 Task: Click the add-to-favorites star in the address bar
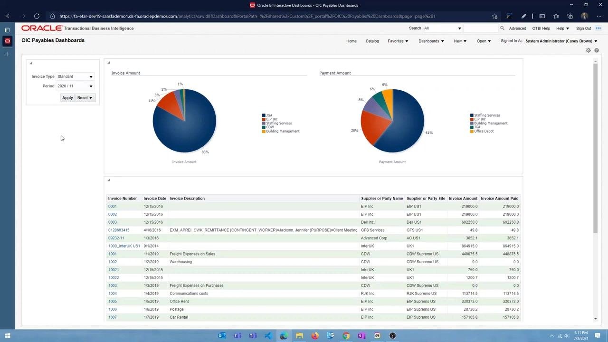coord(494,16)
